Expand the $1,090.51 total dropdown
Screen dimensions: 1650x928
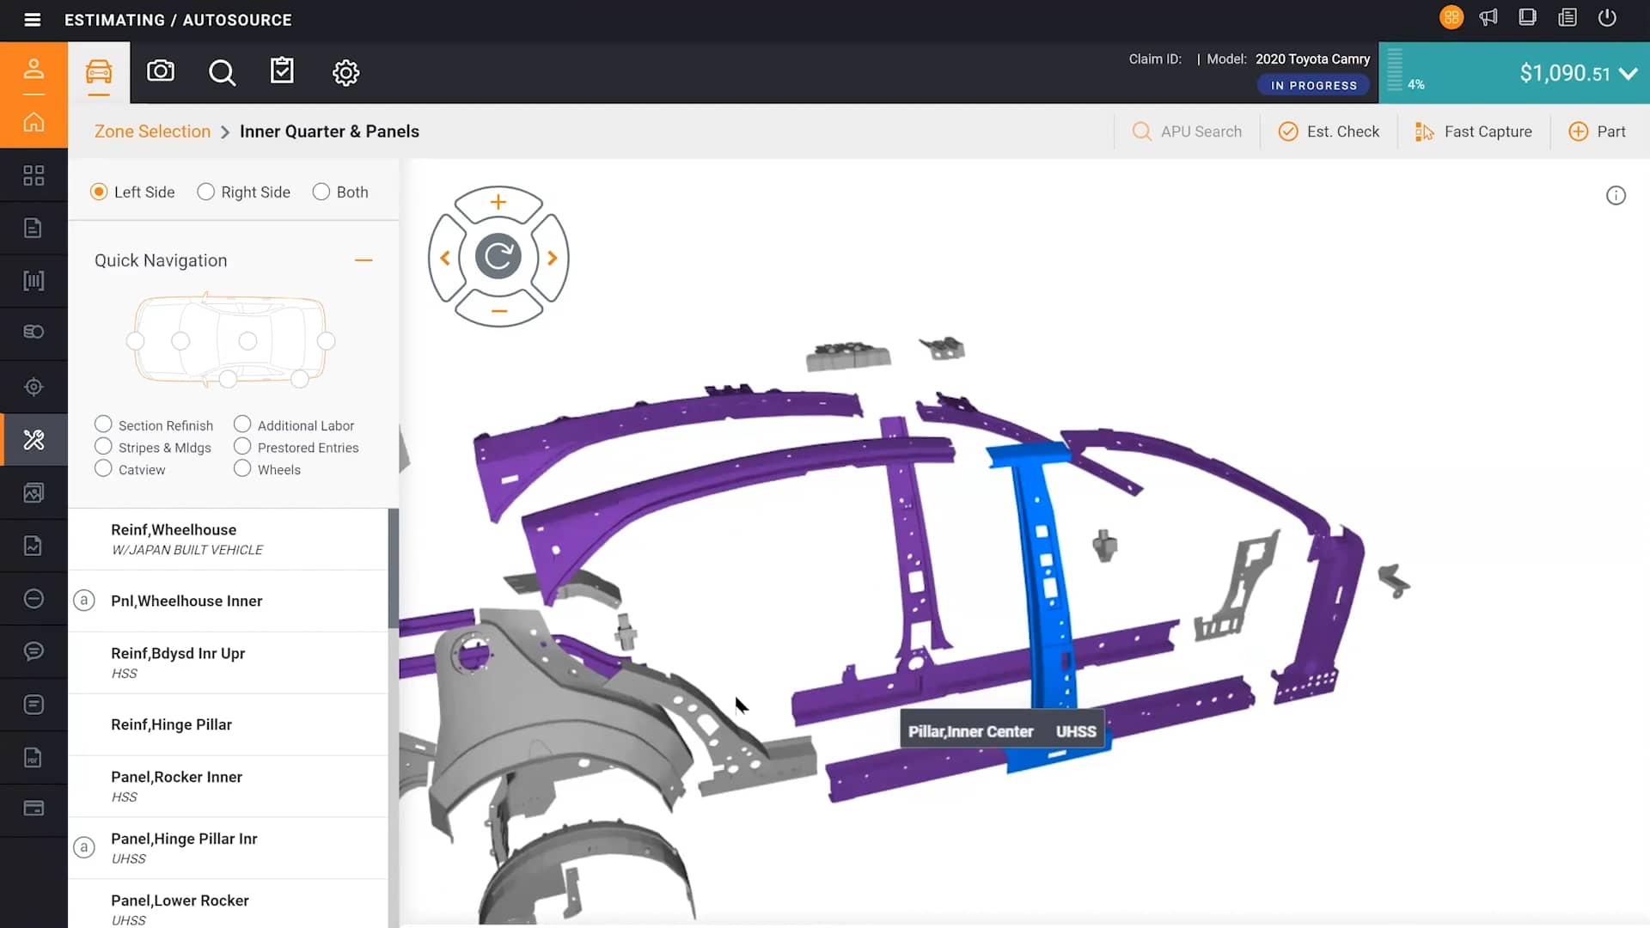click(x=1628, y=74)
